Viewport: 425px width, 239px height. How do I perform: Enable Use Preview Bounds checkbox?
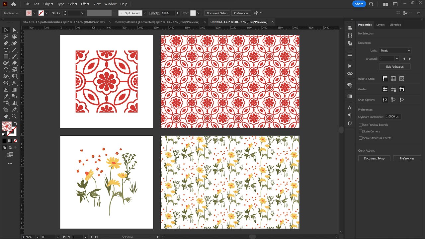pos(361,125)
